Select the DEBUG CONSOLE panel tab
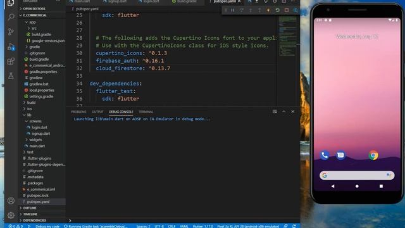 click(121, 111)
